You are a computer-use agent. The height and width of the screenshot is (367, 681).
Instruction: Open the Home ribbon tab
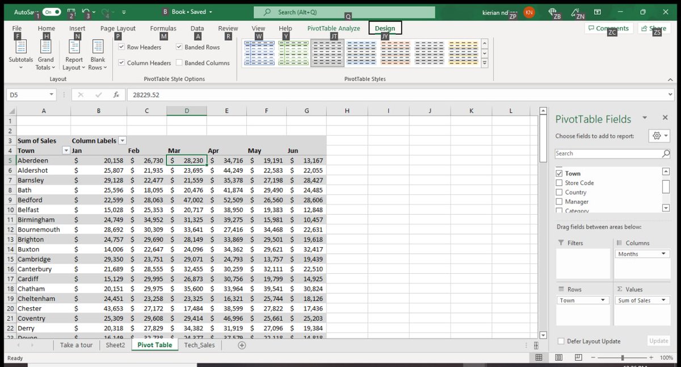(x=47, y=28)
